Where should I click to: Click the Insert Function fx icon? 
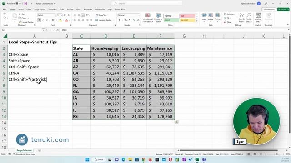[58, 30]
